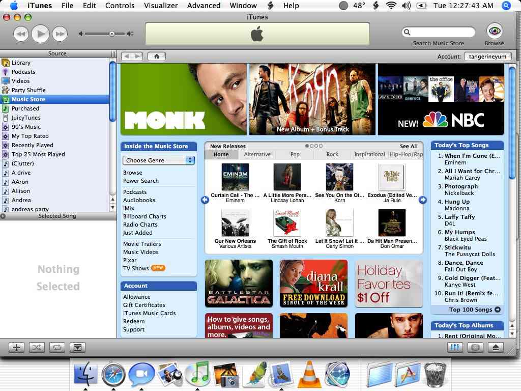Open the Trash in the dock
The height and width of the screenshot is (391, 521).
tap(435, 375)
